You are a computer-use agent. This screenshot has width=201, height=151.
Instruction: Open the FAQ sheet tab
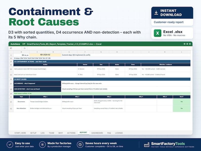point(109,133)
